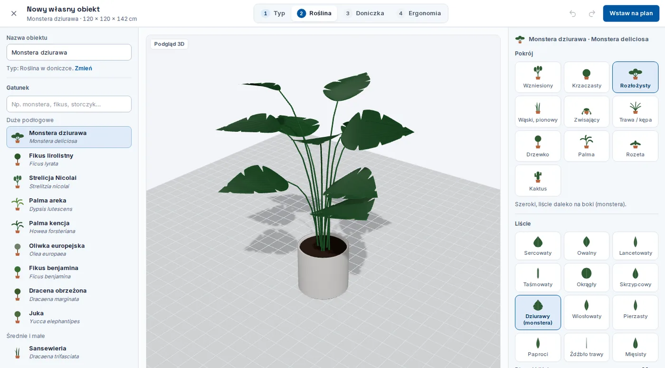Select the Wąski, pionowy habit

(538, 112)
